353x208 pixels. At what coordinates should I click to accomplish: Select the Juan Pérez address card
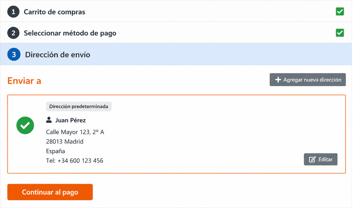click(176, 134)
